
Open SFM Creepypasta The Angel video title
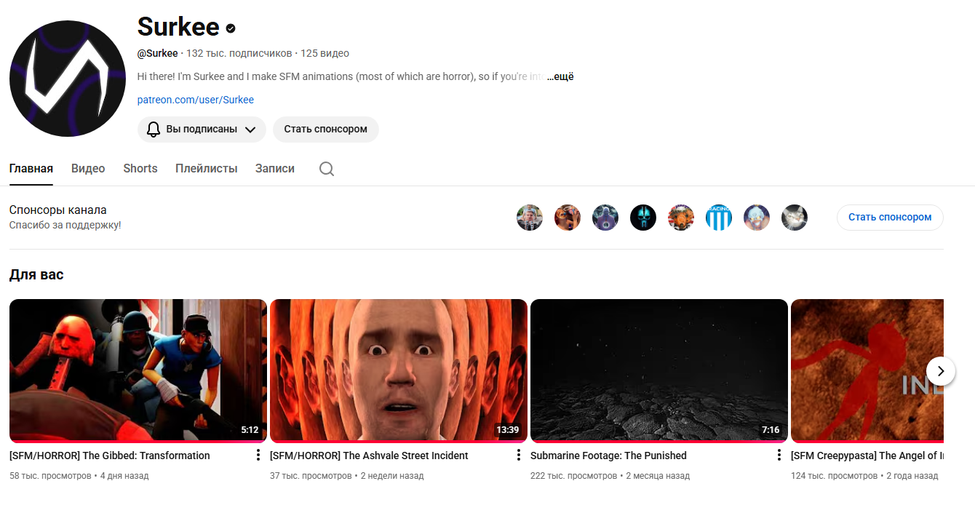867,456
